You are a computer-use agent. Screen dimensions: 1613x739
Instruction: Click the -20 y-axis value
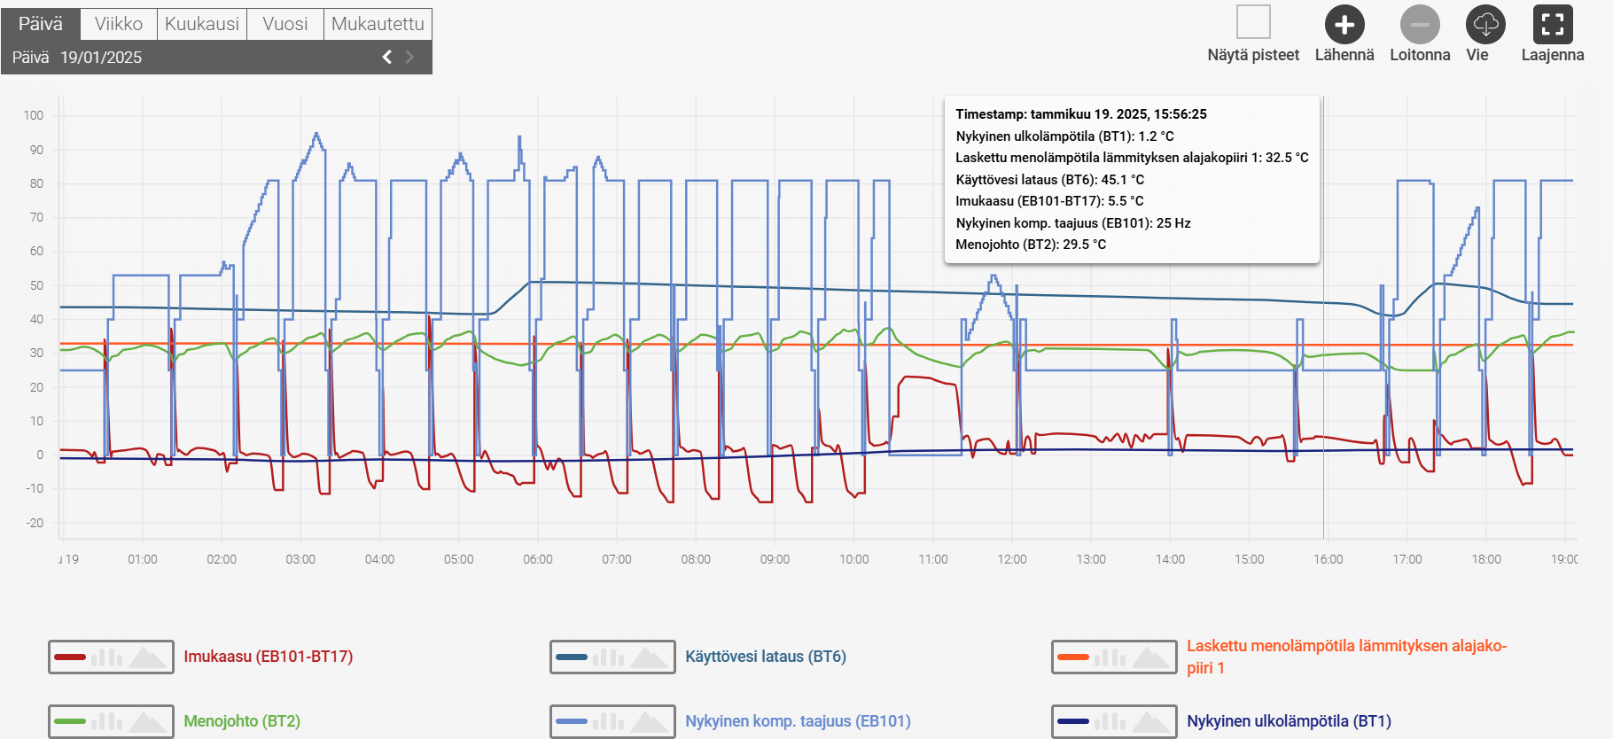tap(35, 523)
